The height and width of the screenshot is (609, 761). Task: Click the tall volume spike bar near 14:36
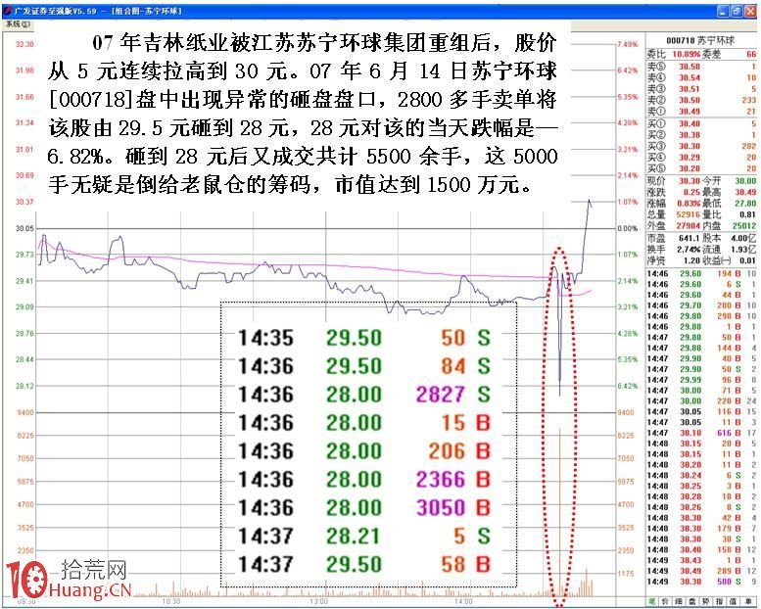coord(560,512)
